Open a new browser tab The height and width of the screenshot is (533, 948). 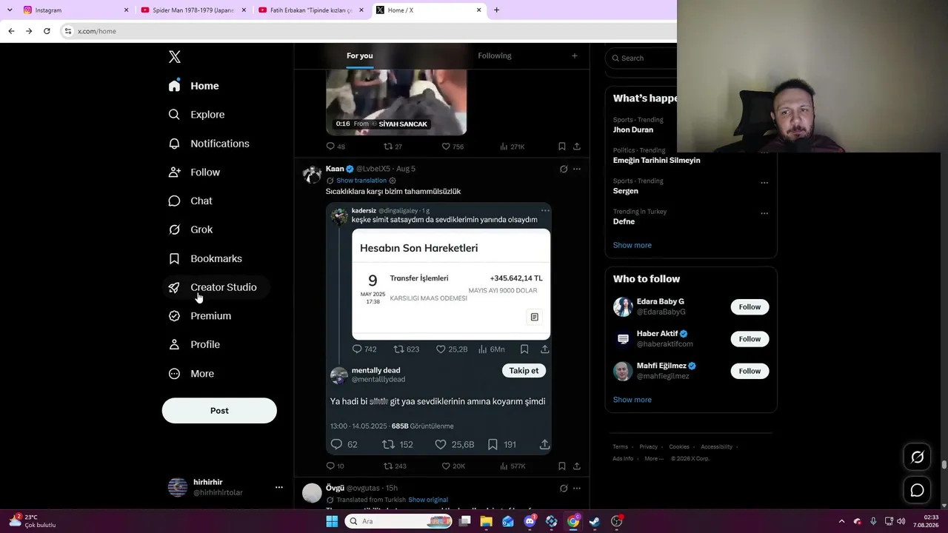click(496, 10)
